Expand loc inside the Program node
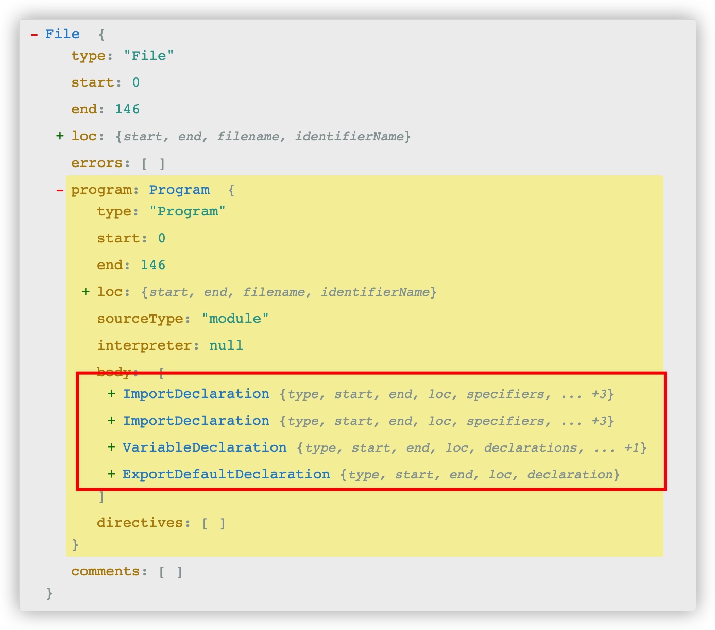 click(86, 292)
